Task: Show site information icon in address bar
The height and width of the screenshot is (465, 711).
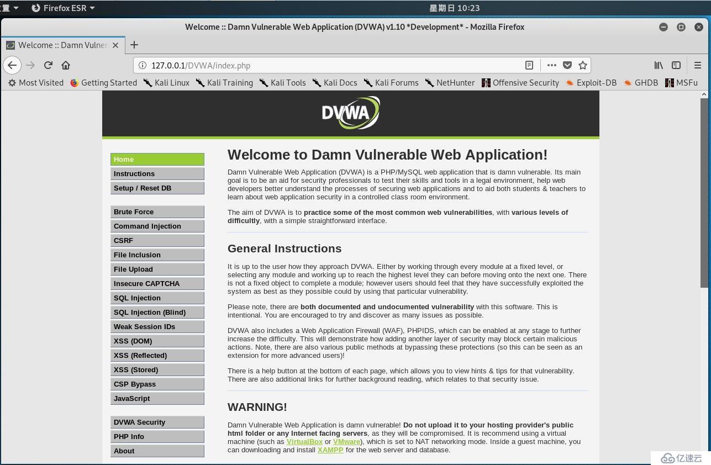Action: pos(142,65)
